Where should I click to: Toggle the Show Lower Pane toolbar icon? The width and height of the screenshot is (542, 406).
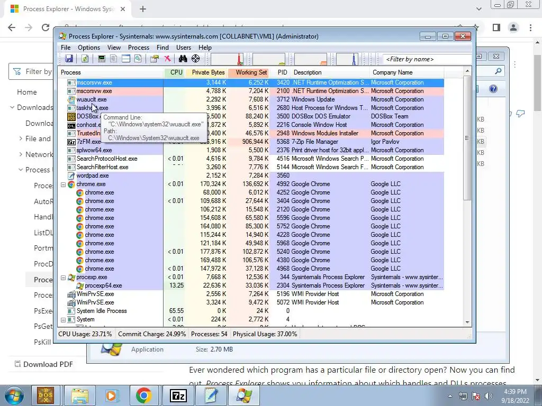(x=126, y=59)
